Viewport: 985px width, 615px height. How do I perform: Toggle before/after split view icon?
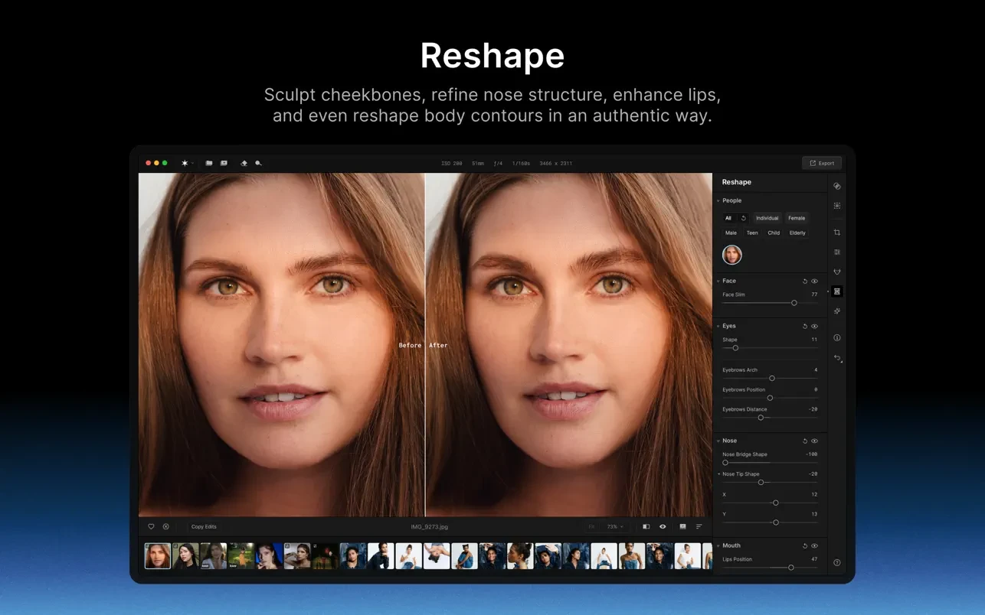click(646, 526)
